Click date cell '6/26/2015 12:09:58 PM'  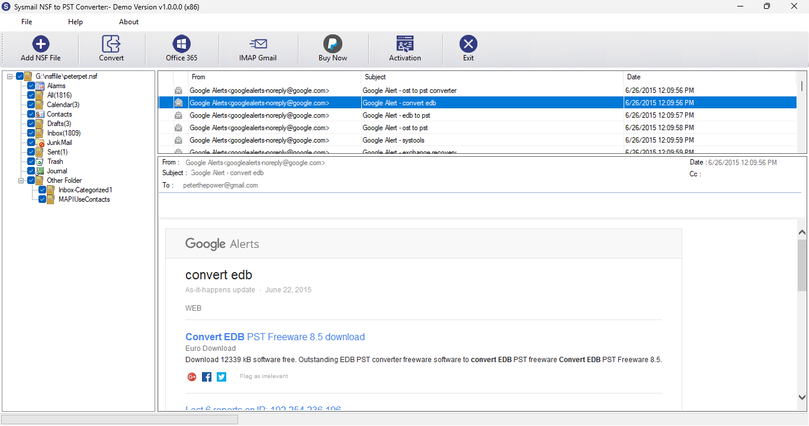[659, 128]
